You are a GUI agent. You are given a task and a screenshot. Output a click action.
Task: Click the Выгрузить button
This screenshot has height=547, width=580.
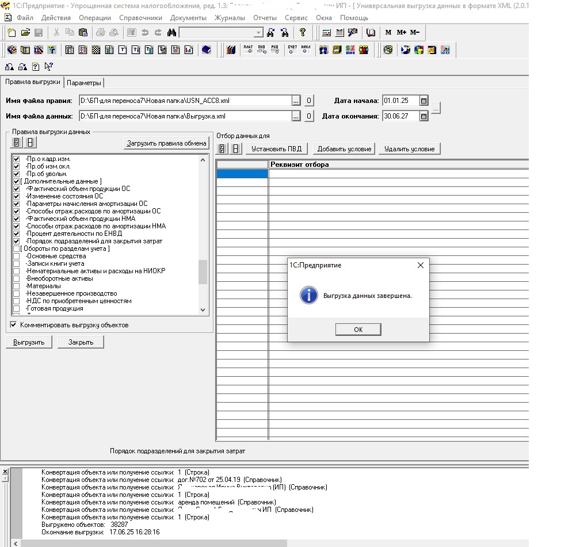coord(29,342)
